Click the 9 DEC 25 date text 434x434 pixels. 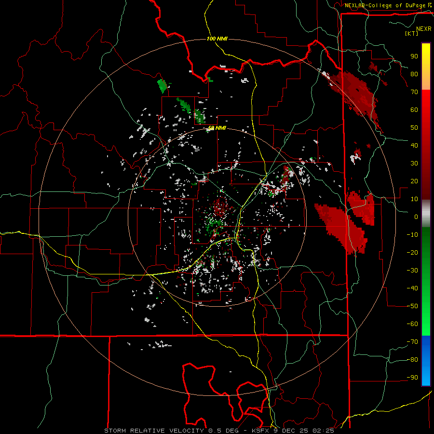(292, 431)
